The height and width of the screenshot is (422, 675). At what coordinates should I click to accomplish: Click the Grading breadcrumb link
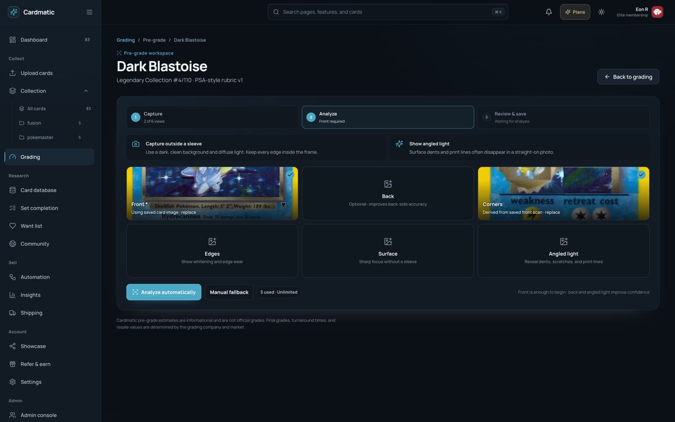126,40
